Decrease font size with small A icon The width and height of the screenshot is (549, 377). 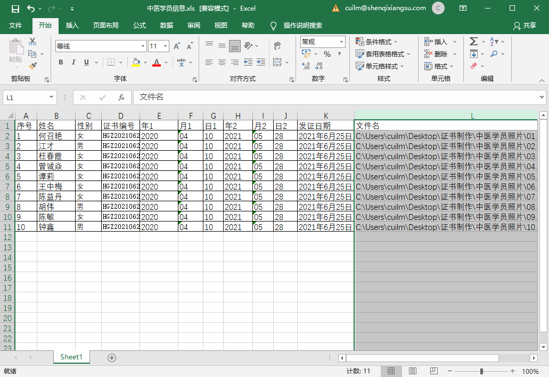pyautogui.click(x=190, y=46)
